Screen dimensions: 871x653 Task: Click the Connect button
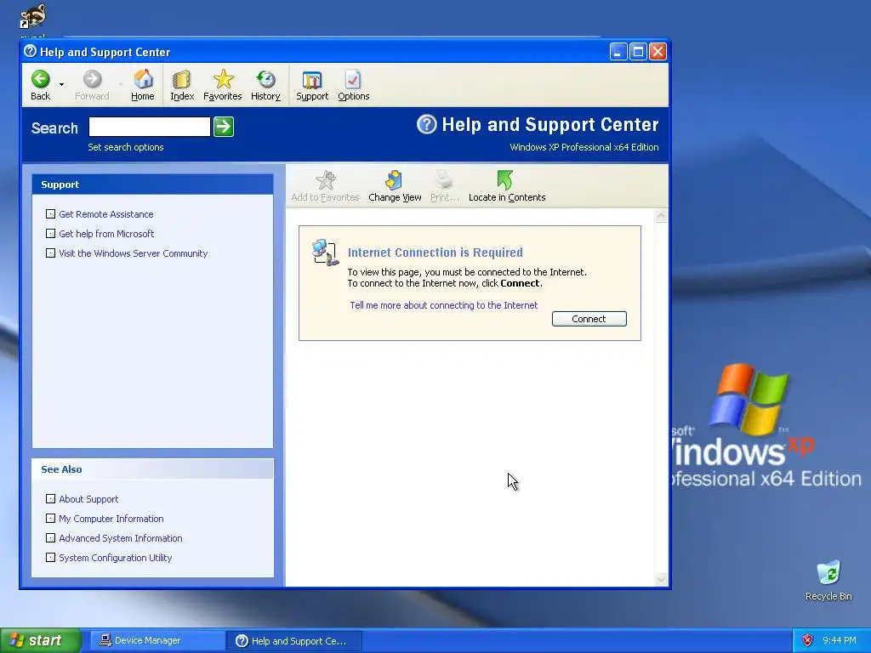tap(589, 319)
